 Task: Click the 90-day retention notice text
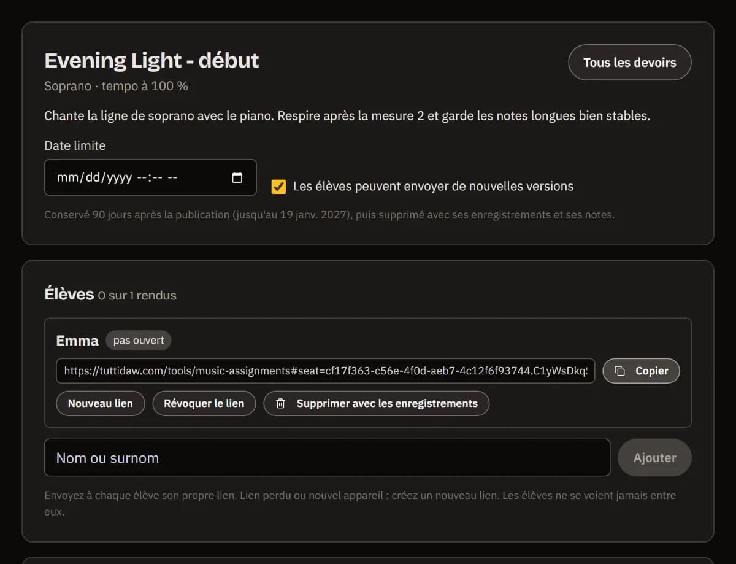[x=329, y=215]
